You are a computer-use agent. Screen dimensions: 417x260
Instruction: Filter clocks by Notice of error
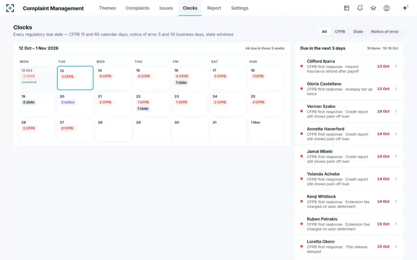pos(385,32)
